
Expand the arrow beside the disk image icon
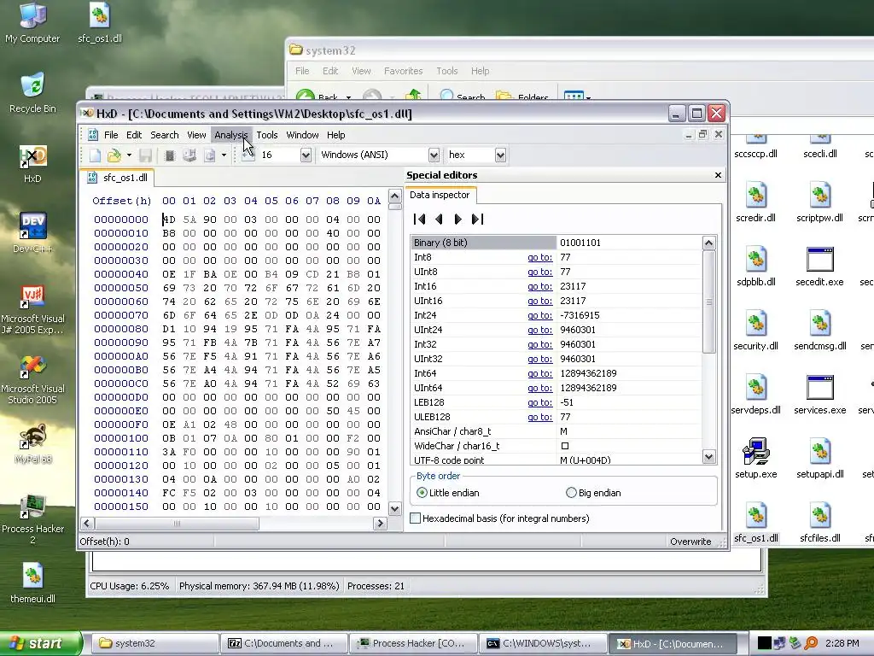point(224,155)
